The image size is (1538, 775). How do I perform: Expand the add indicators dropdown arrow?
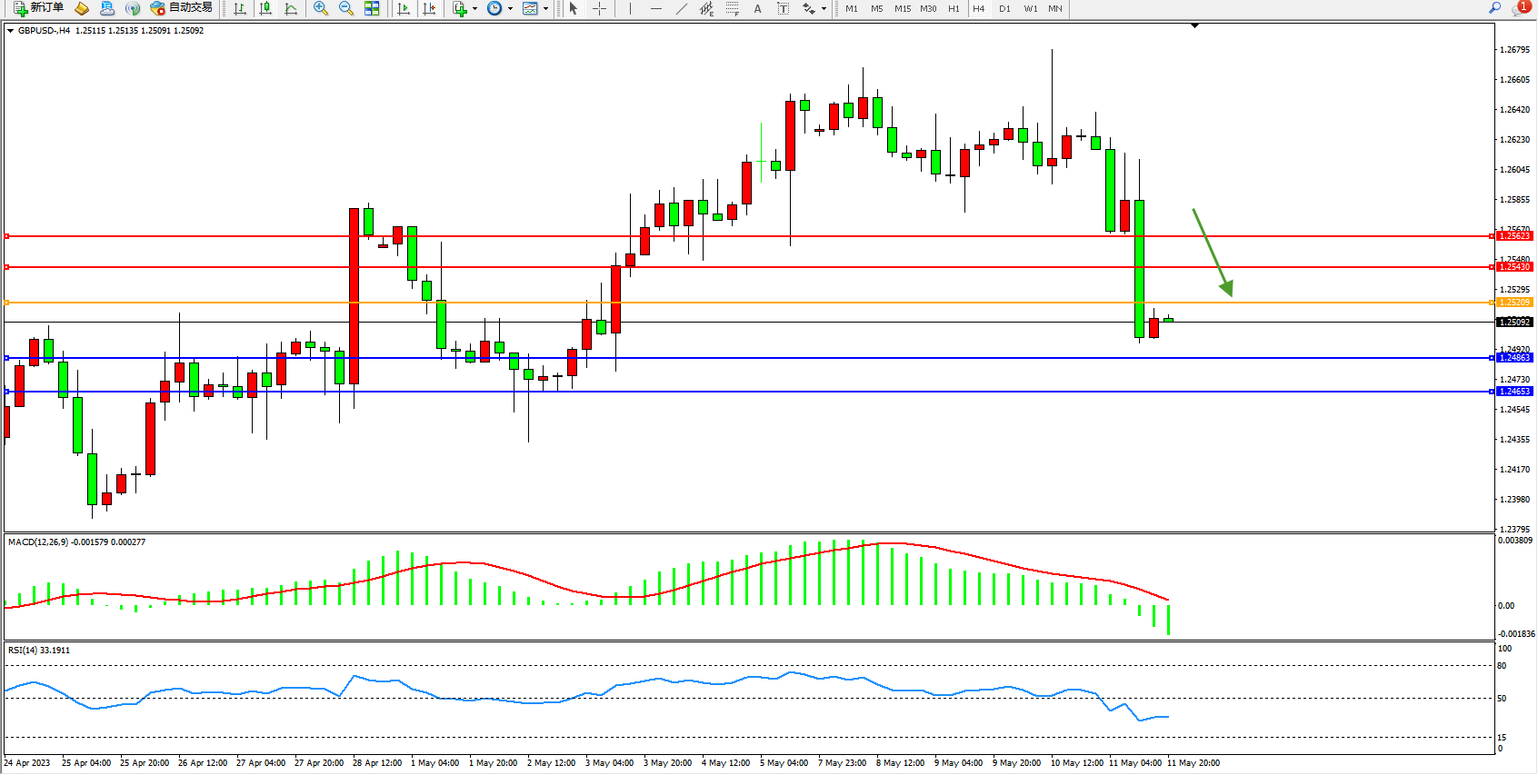474,9
